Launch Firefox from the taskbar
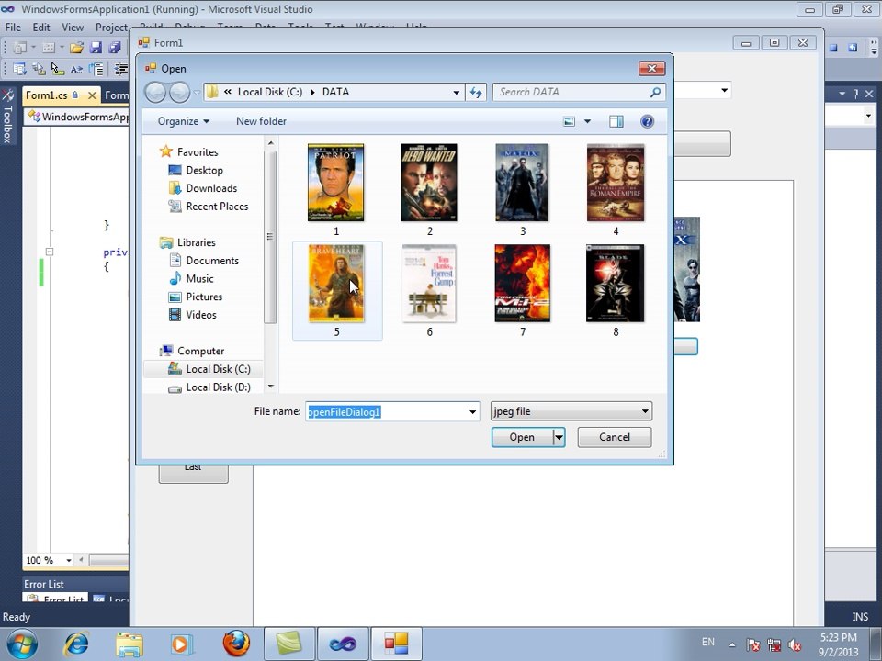Screen dimensions: 882x661 point(236,644)
